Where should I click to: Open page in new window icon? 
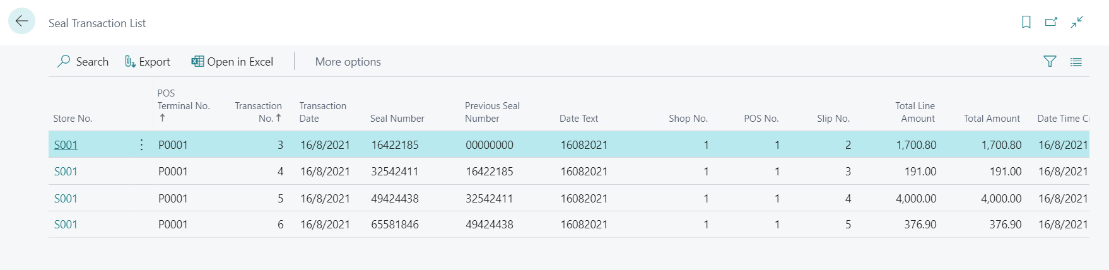[1051, 22]
